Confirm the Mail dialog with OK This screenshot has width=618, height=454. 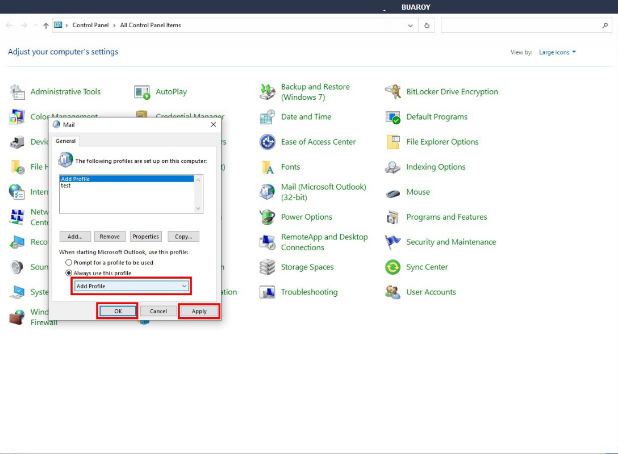click(x=118, y=311)
